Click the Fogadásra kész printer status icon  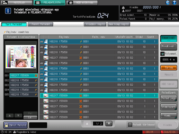pos(15,132)
